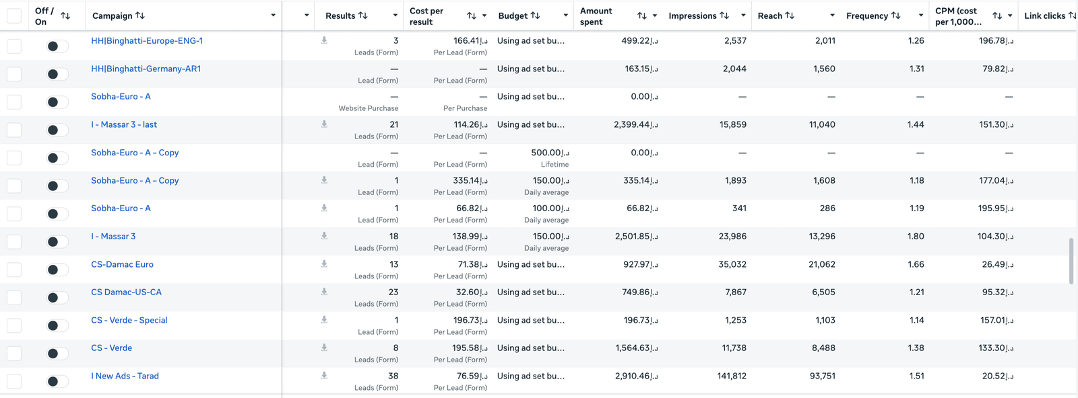The height and width of the screenshot is (398, 1078).
Task: Open I New Ads - Tarad campaign link
Action: pos(125,376)
